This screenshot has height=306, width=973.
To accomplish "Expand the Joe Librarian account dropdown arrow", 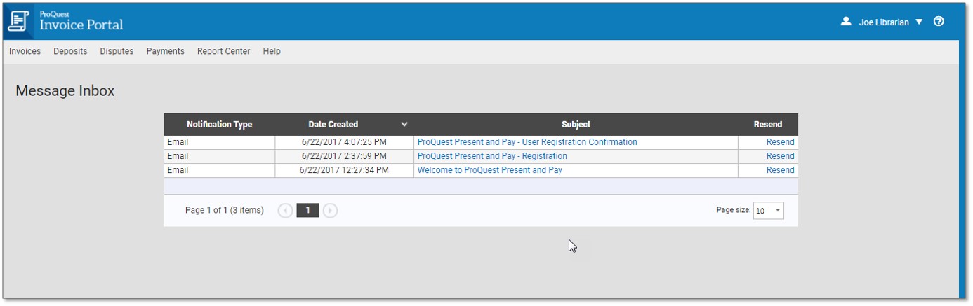I will 919,22.
